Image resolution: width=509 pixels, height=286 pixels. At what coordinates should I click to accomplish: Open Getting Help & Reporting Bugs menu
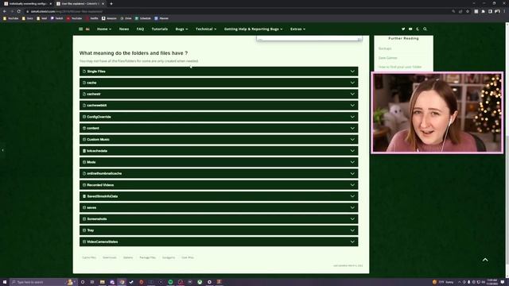tap(253, 29)
